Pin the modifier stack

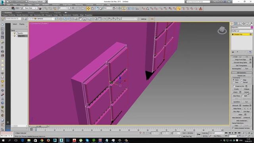[233, 52]
